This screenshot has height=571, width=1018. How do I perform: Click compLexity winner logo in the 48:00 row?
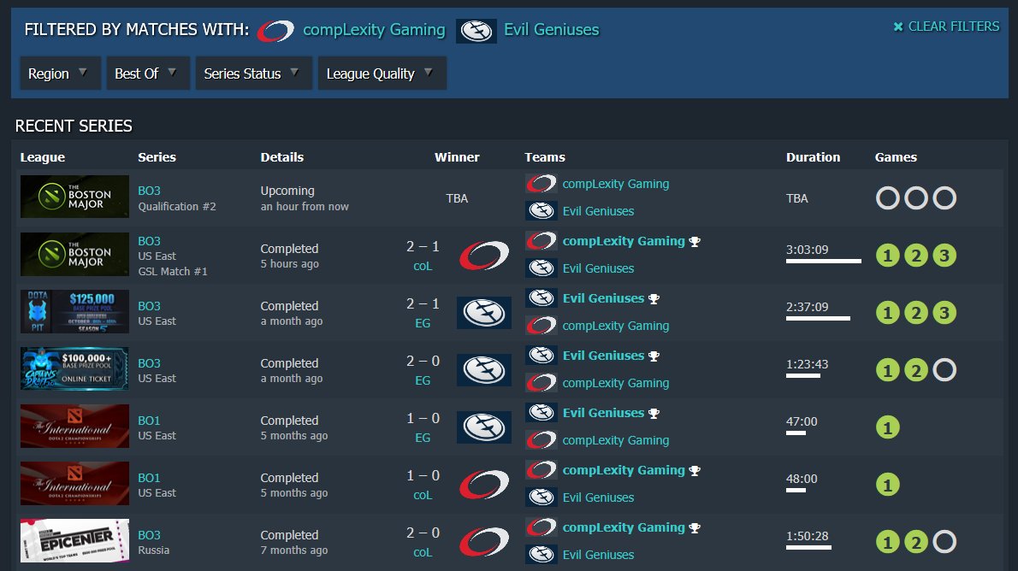[x=483, y=485]
